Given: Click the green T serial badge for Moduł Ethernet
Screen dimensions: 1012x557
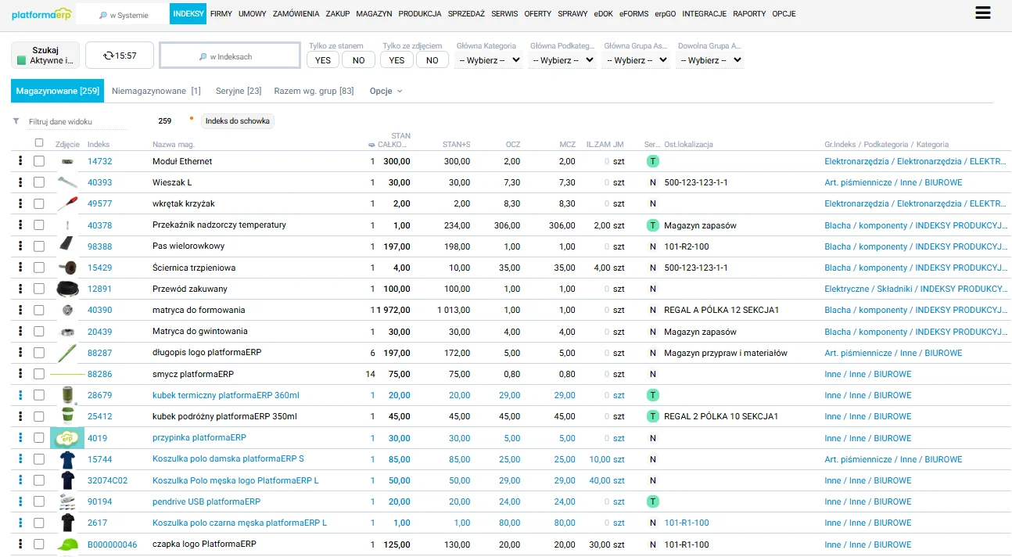Looking at the screenshot, I should (652, 161).
